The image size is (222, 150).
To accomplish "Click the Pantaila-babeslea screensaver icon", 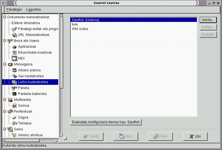I will 14,94.
